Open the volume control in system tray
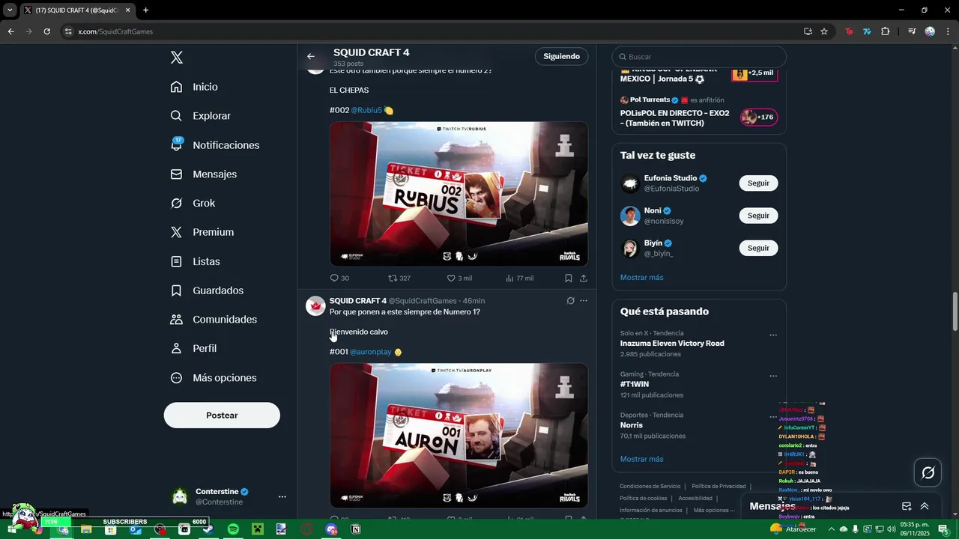This screenshot has width=959, height=539. (890, 529)
